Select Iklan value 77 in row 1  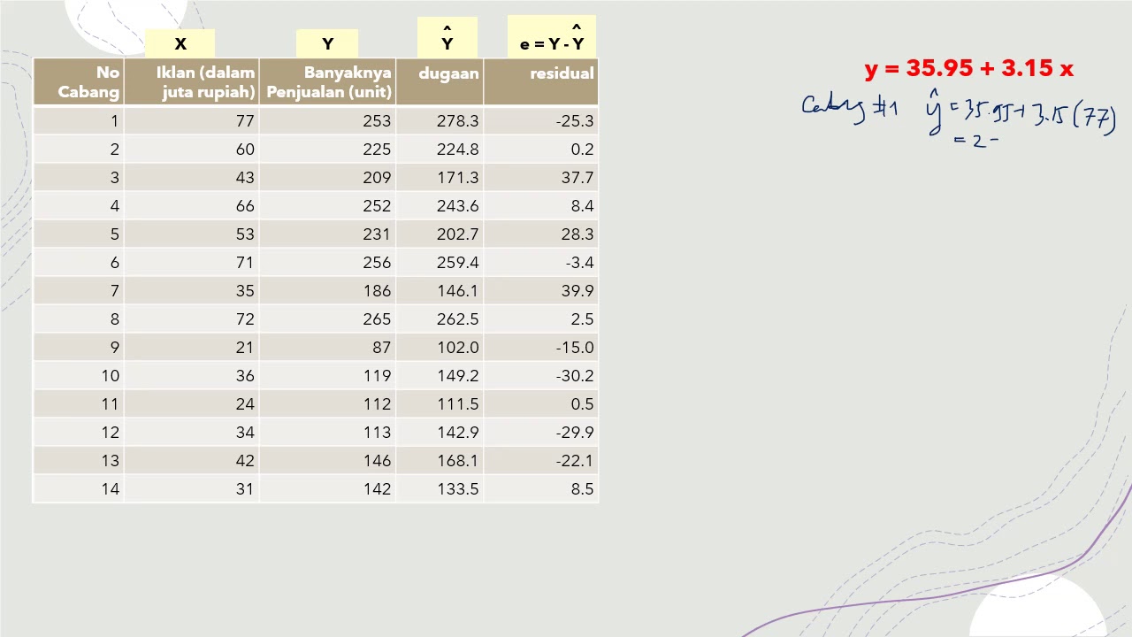(x=245, y=121)
